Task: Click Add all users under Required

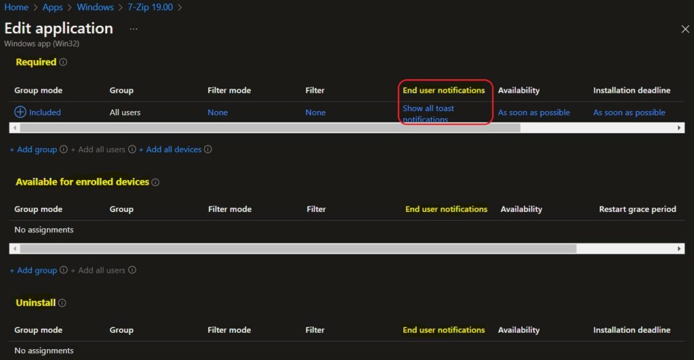Action: (98, 150)
